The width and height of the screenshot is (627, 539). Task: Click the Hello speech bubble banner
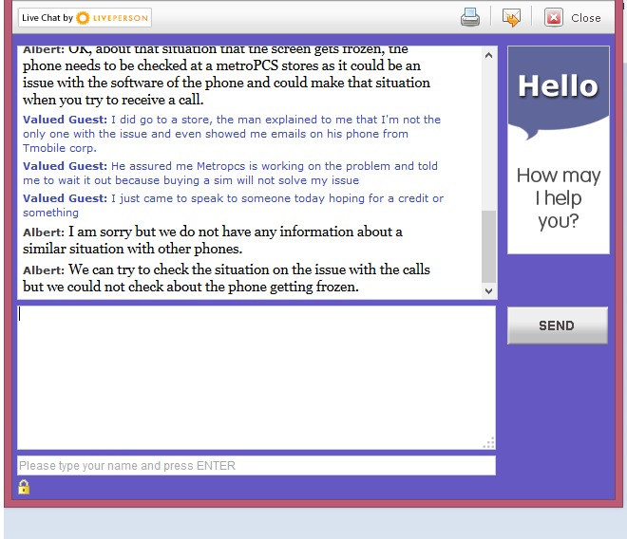[559, 93]
